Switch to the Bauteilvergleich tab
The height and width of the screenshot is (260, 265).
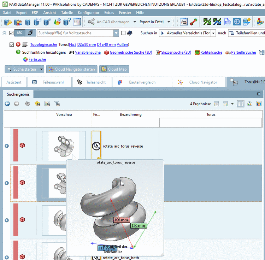(x=142, y=82)
